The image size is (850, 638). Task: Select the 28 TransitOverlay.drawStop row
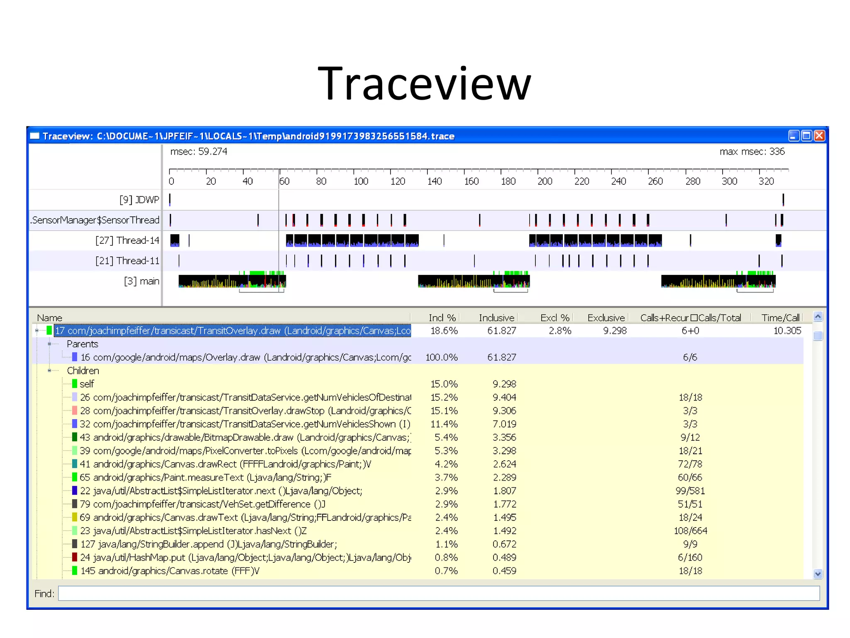418,410
